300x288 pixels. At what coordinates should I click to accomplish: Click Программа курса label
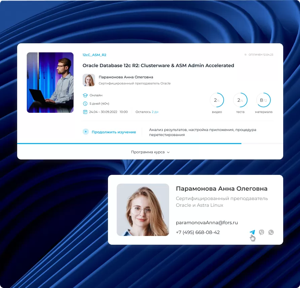point(148,152)
